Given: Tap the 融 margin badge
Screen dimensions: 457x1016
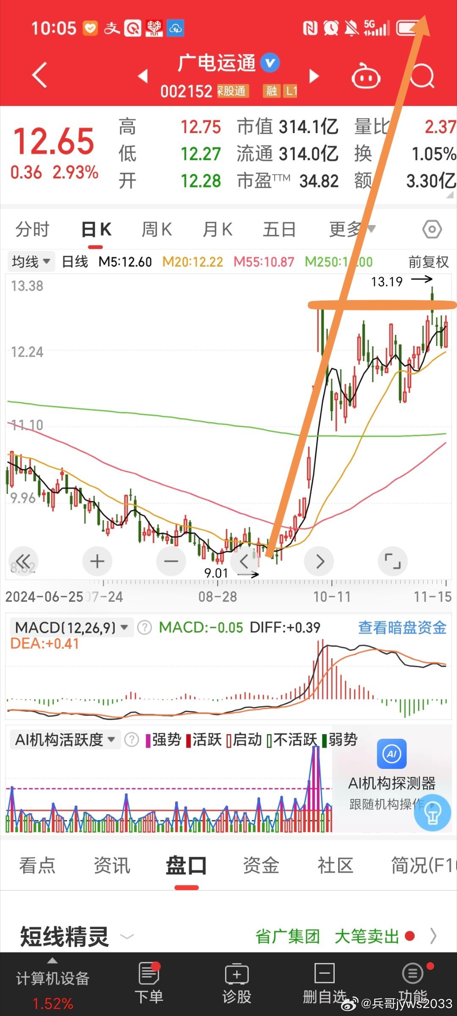Looking at the screenshot, I should point(272,91).
